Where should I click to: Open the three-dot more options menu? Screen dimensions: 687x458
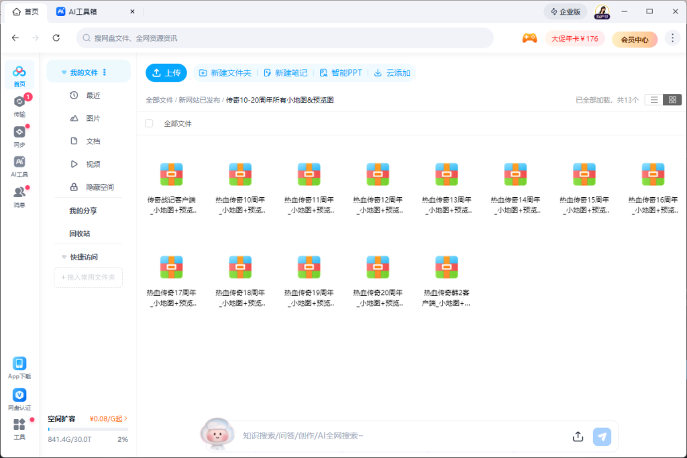coord(672,38)
